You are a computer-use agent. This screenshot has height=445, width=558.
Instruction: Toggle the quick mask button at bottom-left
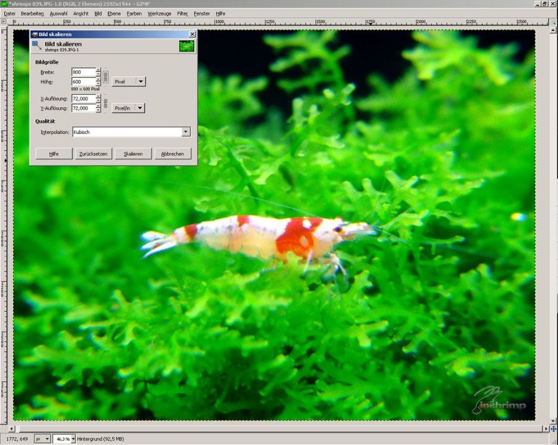(x=4, y=428)
